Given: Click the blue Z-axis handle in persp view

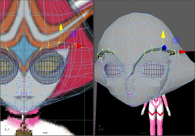Looking at the screenshot, I should pyautogui.click(x=164, y=48).
